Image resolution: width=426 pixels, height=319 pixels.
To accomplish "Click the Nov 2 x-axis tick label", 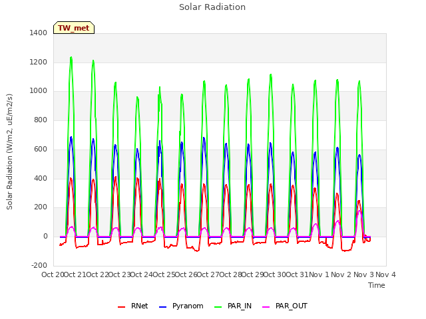I will point(341,274).
